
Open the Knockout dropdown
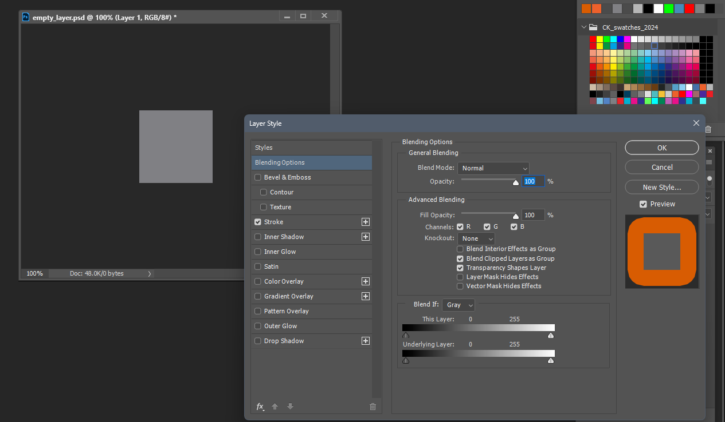pyautogui.click(x=476, y=238)
